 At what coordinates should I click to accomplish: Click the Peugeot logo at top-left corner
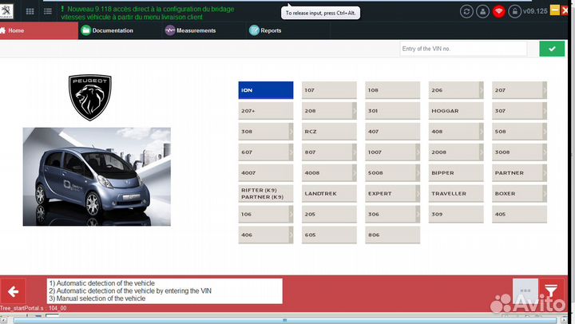point(6,11)
